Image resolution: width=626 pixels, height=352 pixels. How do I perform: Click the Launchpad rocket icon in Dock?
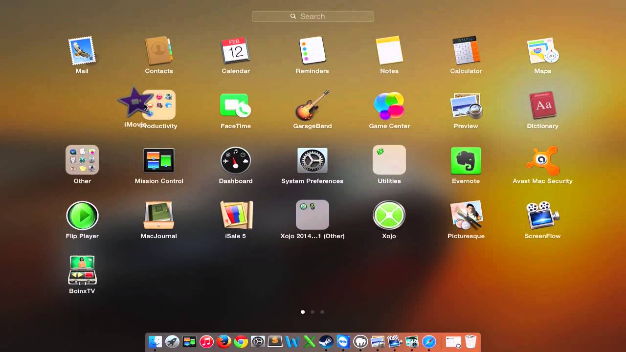(172, 341)
